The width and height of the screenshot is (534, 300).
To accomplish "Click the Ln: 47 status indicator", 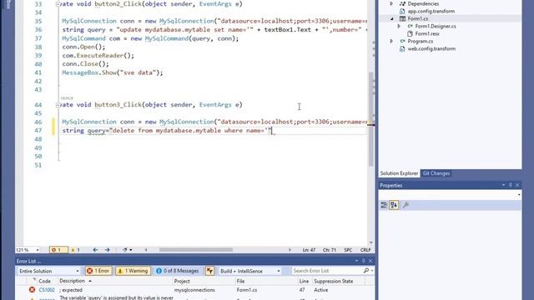I will coord(309,250).
